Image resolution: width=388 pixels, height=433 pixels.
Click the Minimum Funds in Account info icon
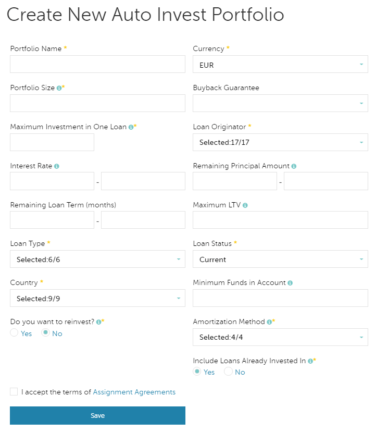(290, 283)
